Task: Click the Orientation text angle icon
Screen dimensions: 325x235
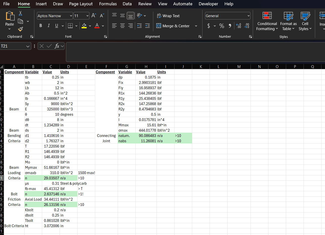Action: pos(139,16)
